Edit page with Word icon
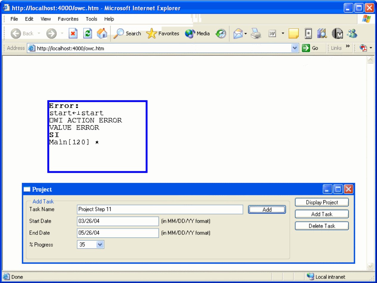 click(x=272, y=33)
